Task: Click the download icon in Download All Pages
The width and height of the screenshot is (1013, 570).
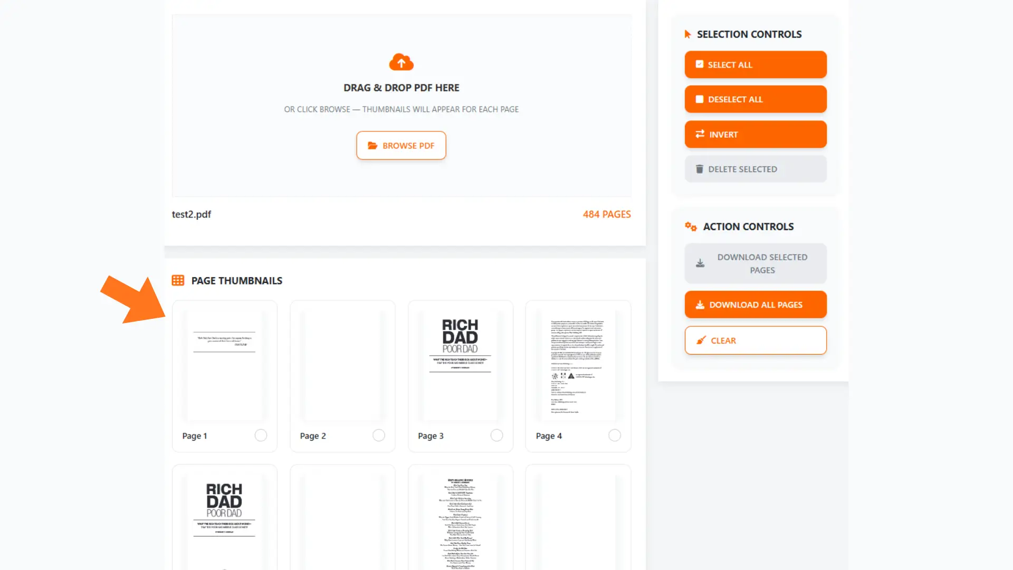Action: [x=700, y=305]
